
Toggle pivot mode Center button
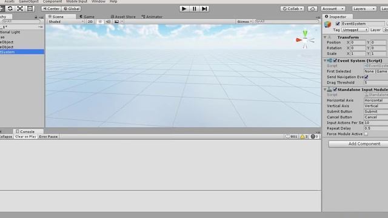coord(51,8)
